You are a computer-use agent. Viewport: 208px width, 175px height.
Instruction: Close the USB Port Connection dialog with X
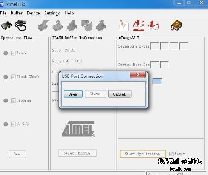click(138, 75)
